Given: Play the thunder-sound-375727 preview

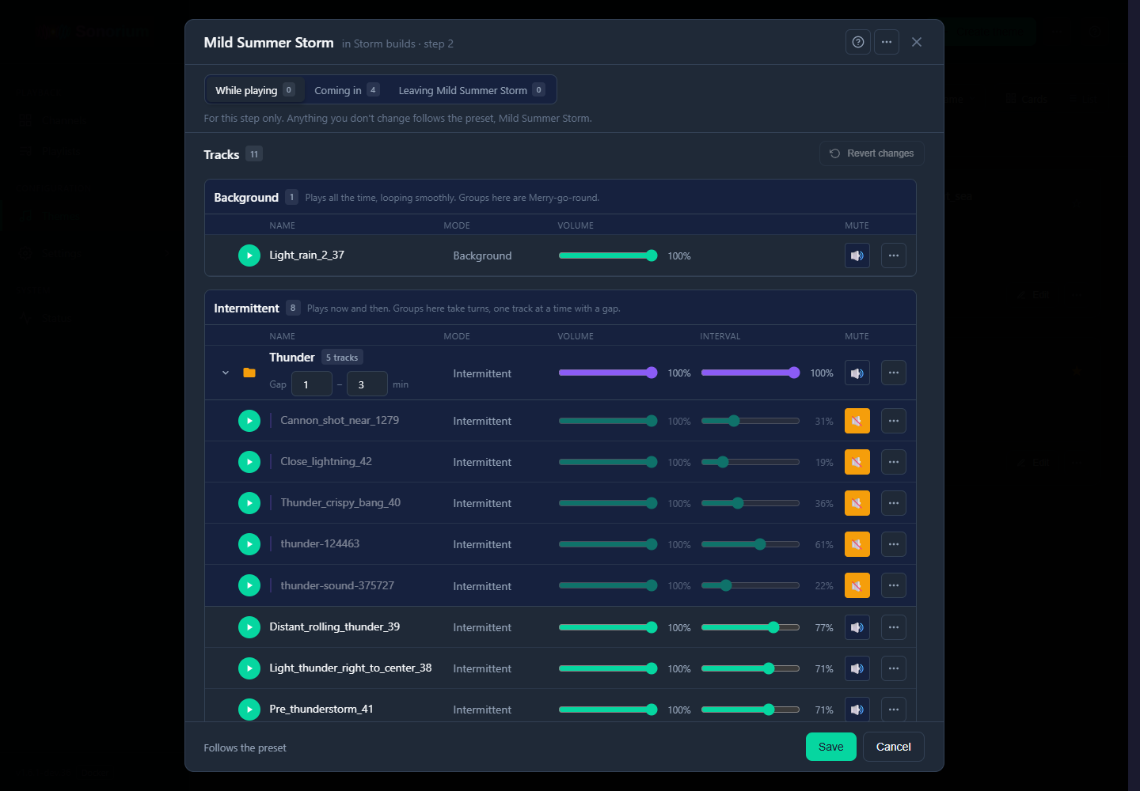Looking at the screenshot, I should pos(249,585).
